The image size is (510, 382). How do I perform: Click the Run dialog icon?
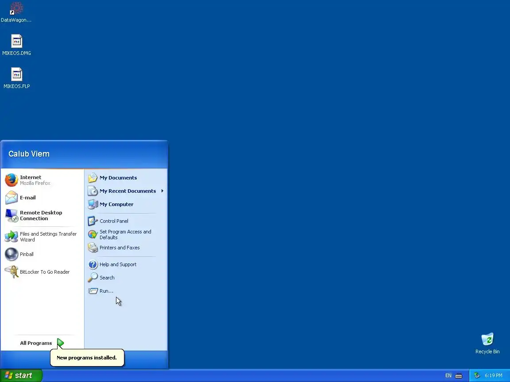(93, 291)
